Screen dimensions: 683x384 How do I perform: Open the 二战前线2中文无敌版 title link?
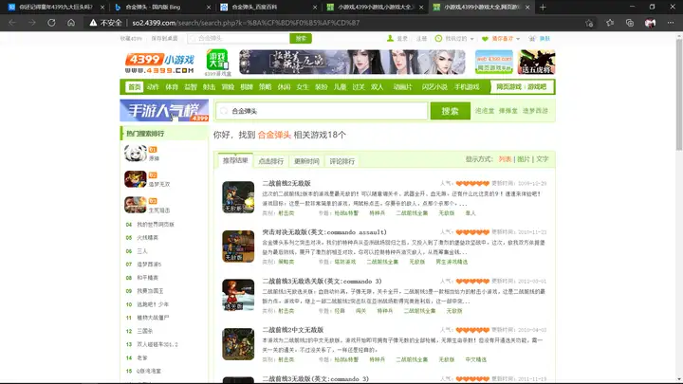click(x=293, y=330)
